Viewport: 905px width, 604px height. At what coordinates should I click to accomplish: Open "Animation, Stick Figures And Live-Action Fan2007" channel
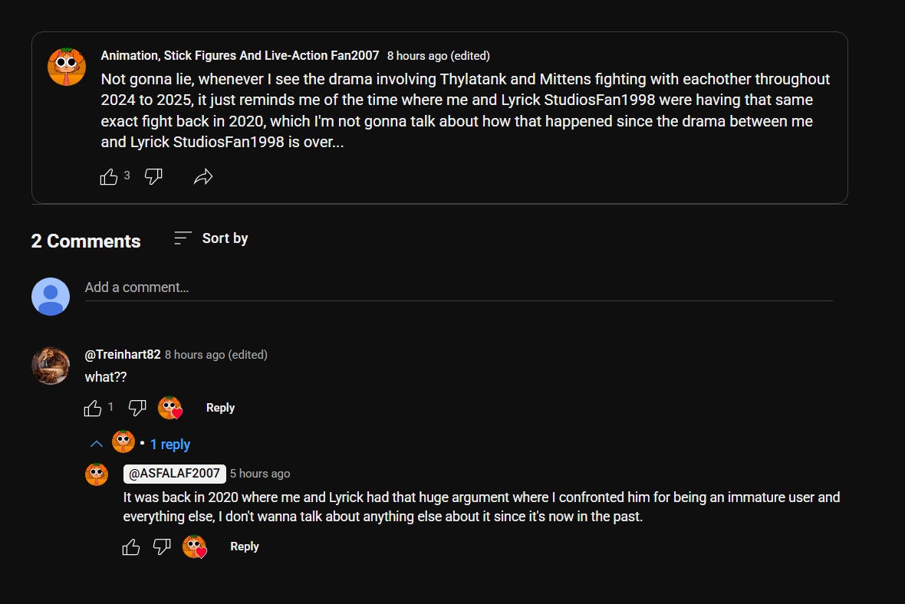pyautogui.click(x=240, y=56)
